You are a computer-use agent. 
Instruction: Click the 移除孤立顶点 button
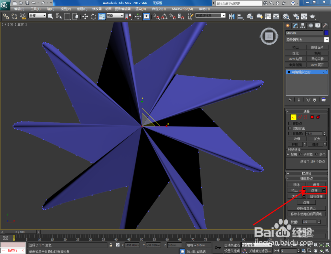pyautogui.click(x=306, y=208)
